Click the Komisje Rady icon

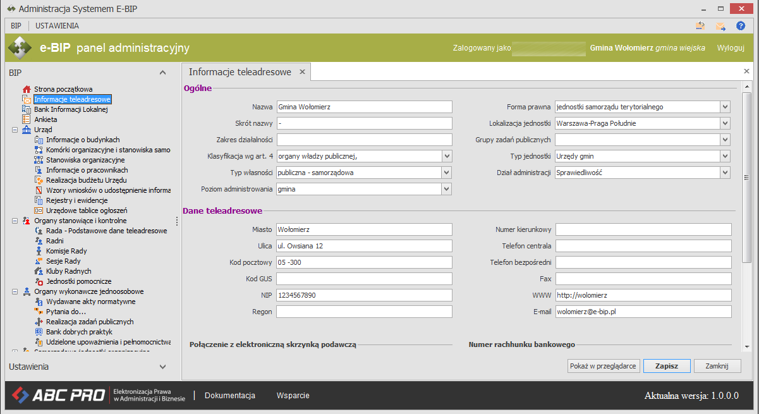(x=39, y=251)
